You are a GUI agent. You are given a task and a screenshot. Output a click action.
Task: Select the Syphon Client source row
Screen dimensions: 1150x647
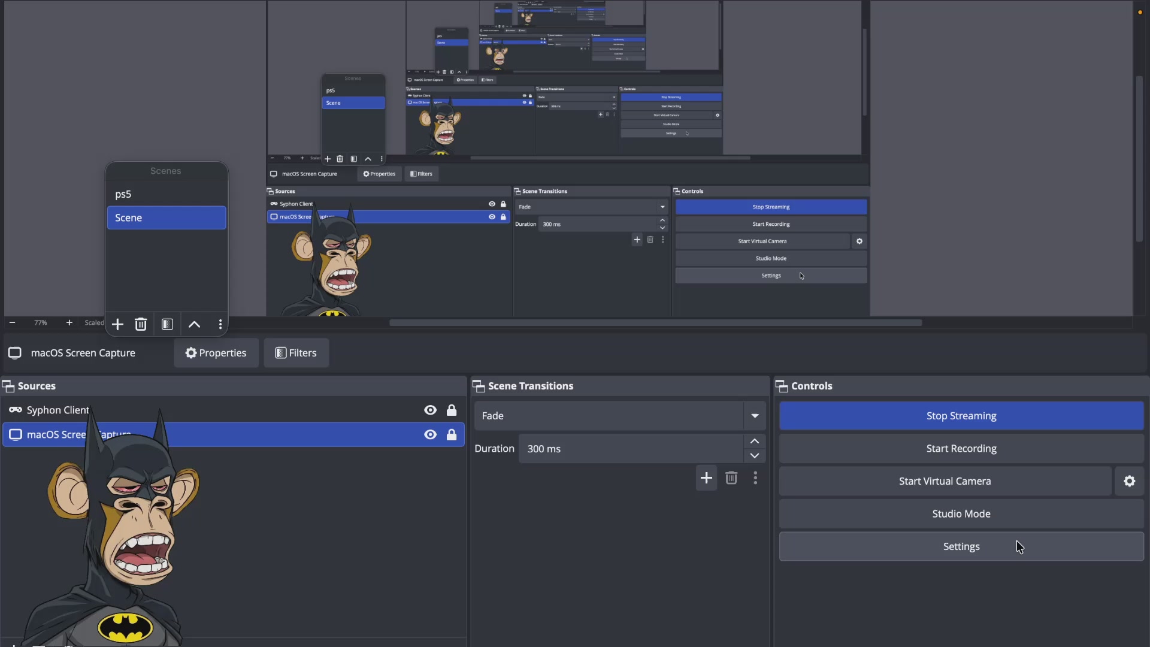(234, 410)
